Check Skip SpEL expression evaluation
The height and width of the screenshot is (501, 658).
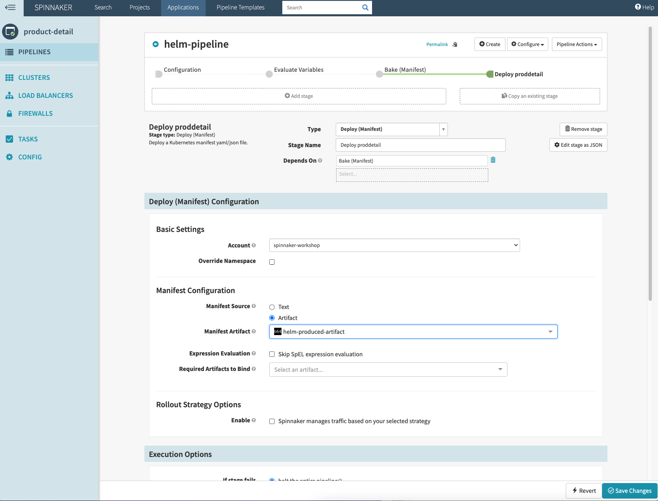click(x=272, y=354)
